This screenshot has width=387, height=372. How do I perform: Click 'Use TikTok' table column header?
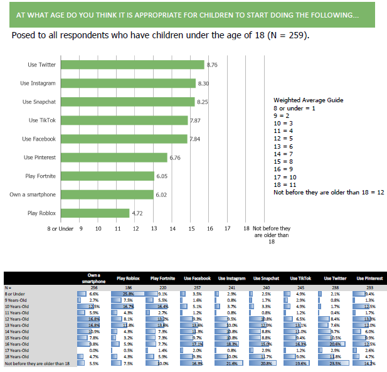[x=300, y=279]
